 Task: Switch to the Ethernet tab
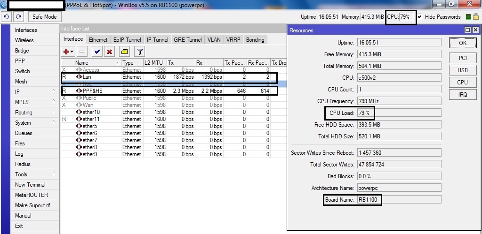pyautogui.click(x=98, y=40)
